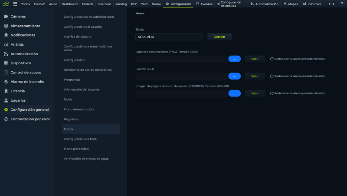Click the Análisis ai icon
The width and height of the screenshot is (347, 196).
[6, 45]
